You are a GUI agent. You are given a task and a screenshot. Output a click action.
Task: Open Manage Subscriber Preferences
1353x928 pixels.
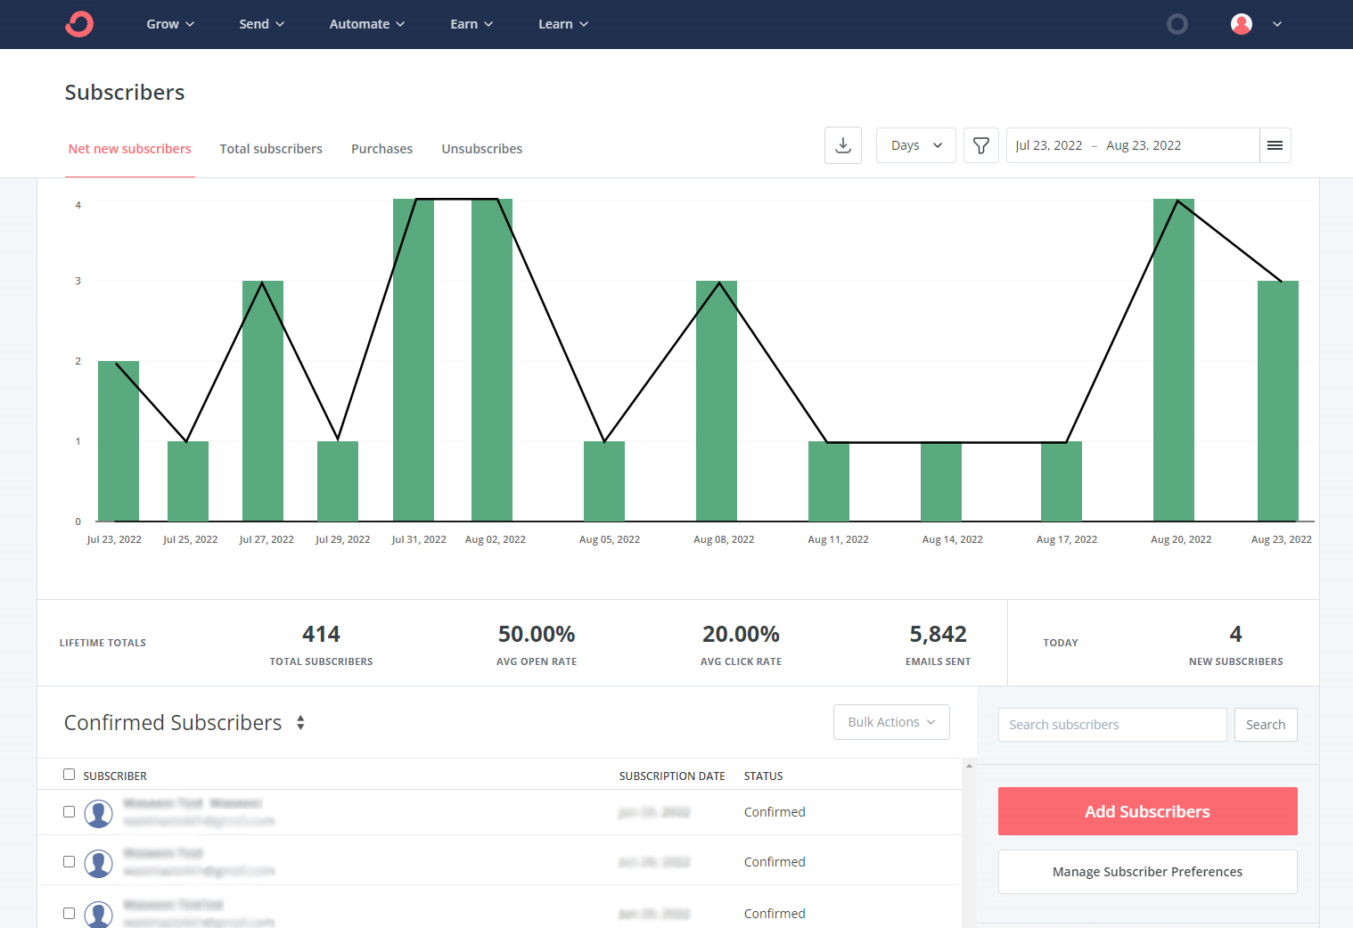(x=1148, y=872)
